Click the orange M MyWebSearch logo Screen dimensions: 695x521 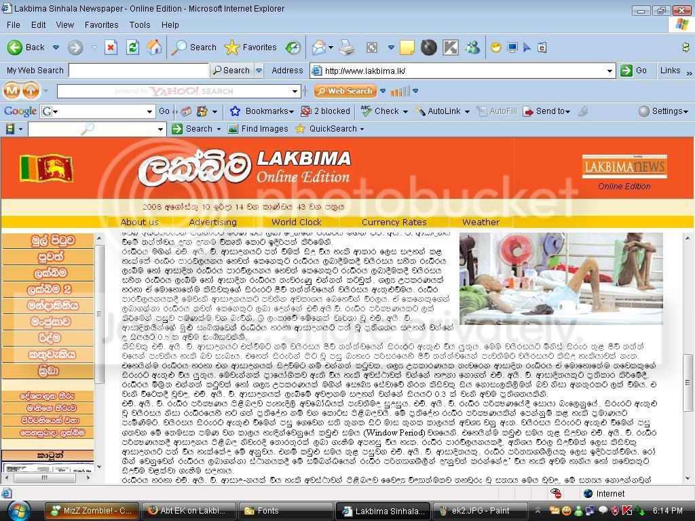point(12,91)
